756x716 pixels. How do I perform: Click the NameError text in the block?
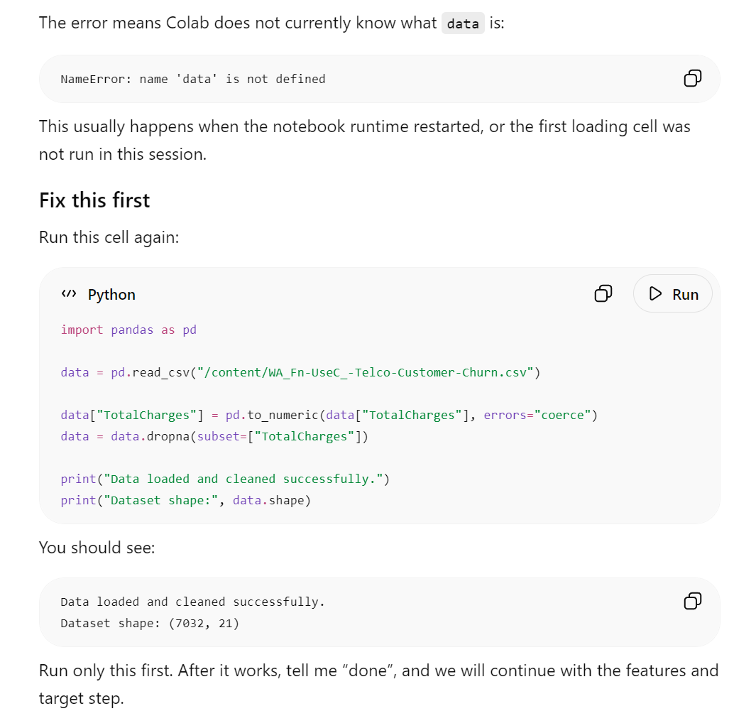click(193, 79)
